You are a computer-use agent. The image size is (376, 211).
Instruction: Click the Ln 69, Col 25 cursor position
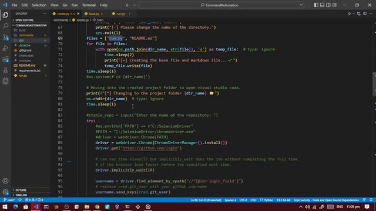tap(206, 200)
